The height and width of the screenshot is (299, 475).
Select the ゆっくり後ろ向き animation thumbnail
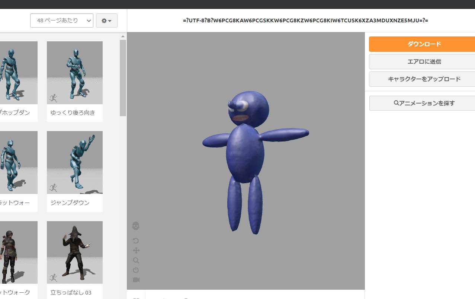(x=75, y=73)
